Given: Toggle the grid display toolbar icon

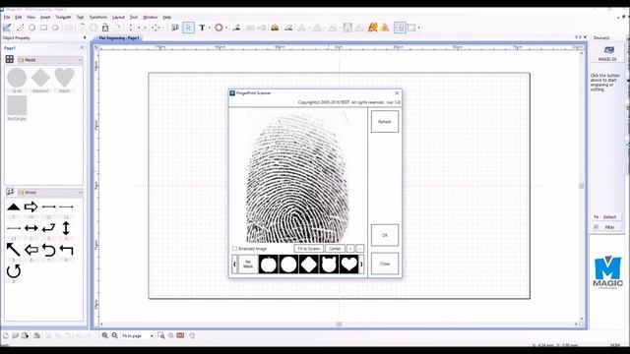Looking at the screenshot, I should (x=400, y=28).
